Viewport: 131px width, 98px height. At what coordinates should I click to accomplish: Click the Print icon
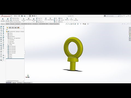point(25,16)
